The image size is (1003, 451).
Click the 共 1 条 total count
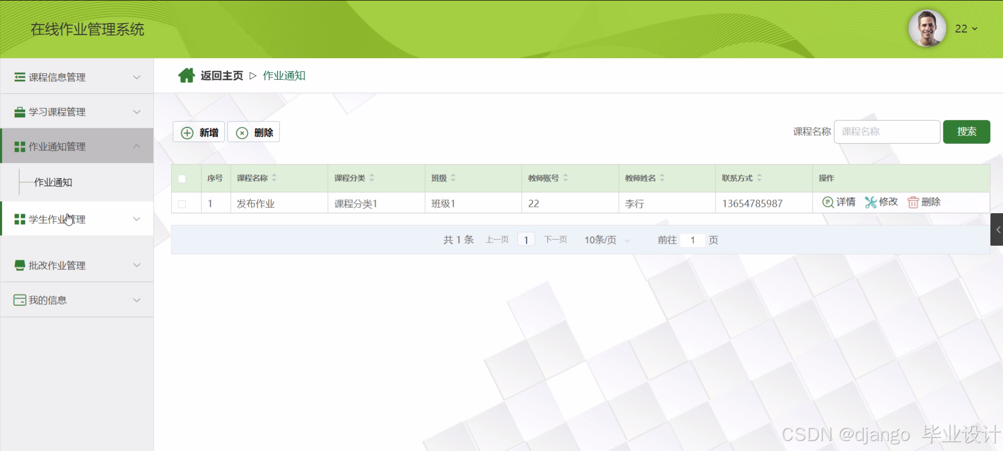pyautogui.click(x=459, y=240)
